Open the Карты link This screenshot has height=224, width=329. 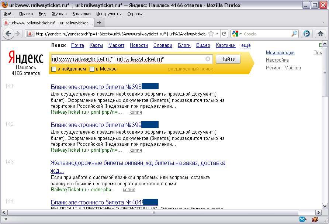[96, 45]
